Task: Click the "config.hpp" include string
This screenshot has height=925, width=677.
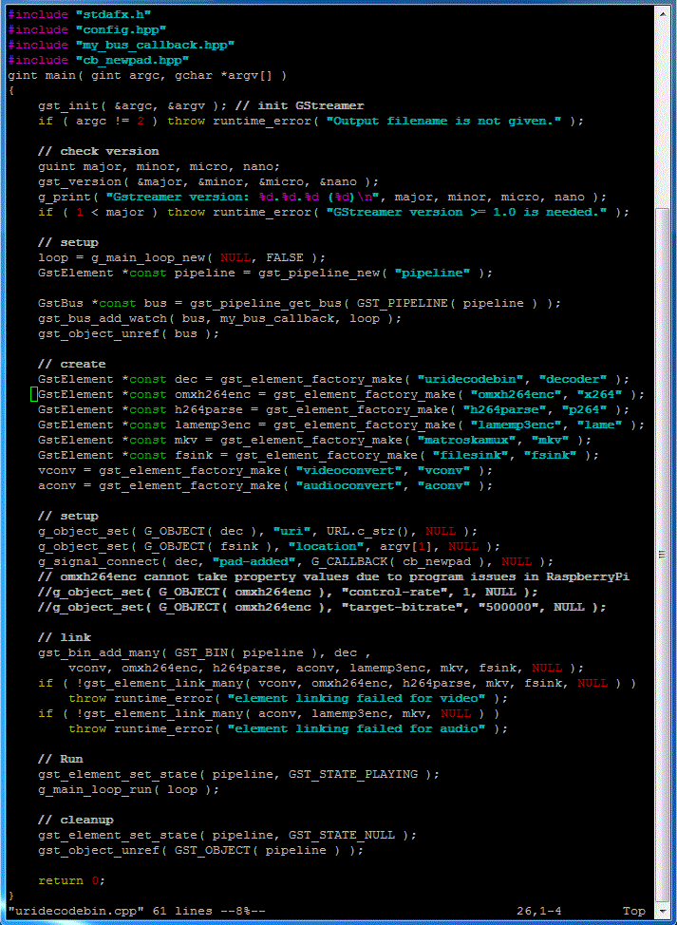Action: (x=122, y=29)
